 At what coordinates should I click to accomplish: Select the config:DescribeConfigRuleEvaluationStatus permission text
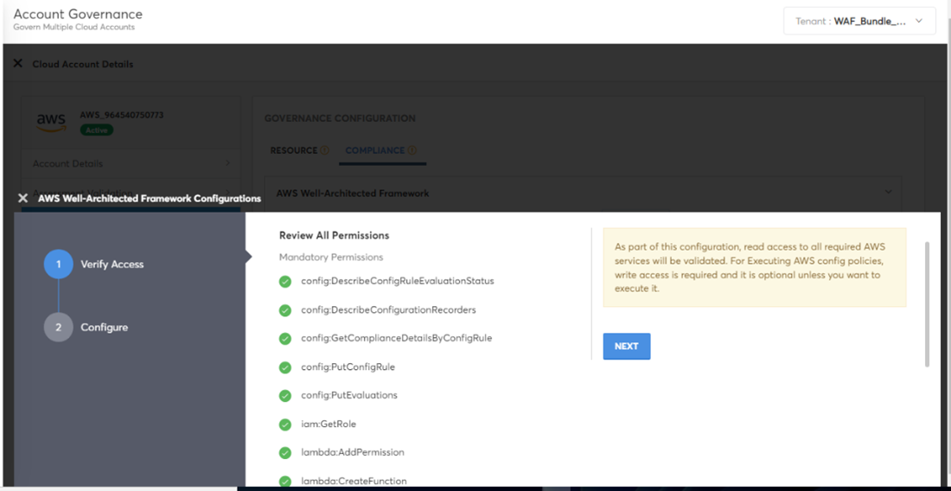click(x=398, y=281)
